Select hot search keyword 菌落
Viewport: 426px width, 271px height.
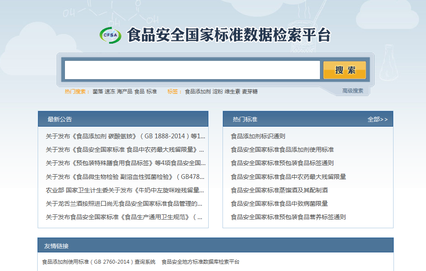point(98,92)
